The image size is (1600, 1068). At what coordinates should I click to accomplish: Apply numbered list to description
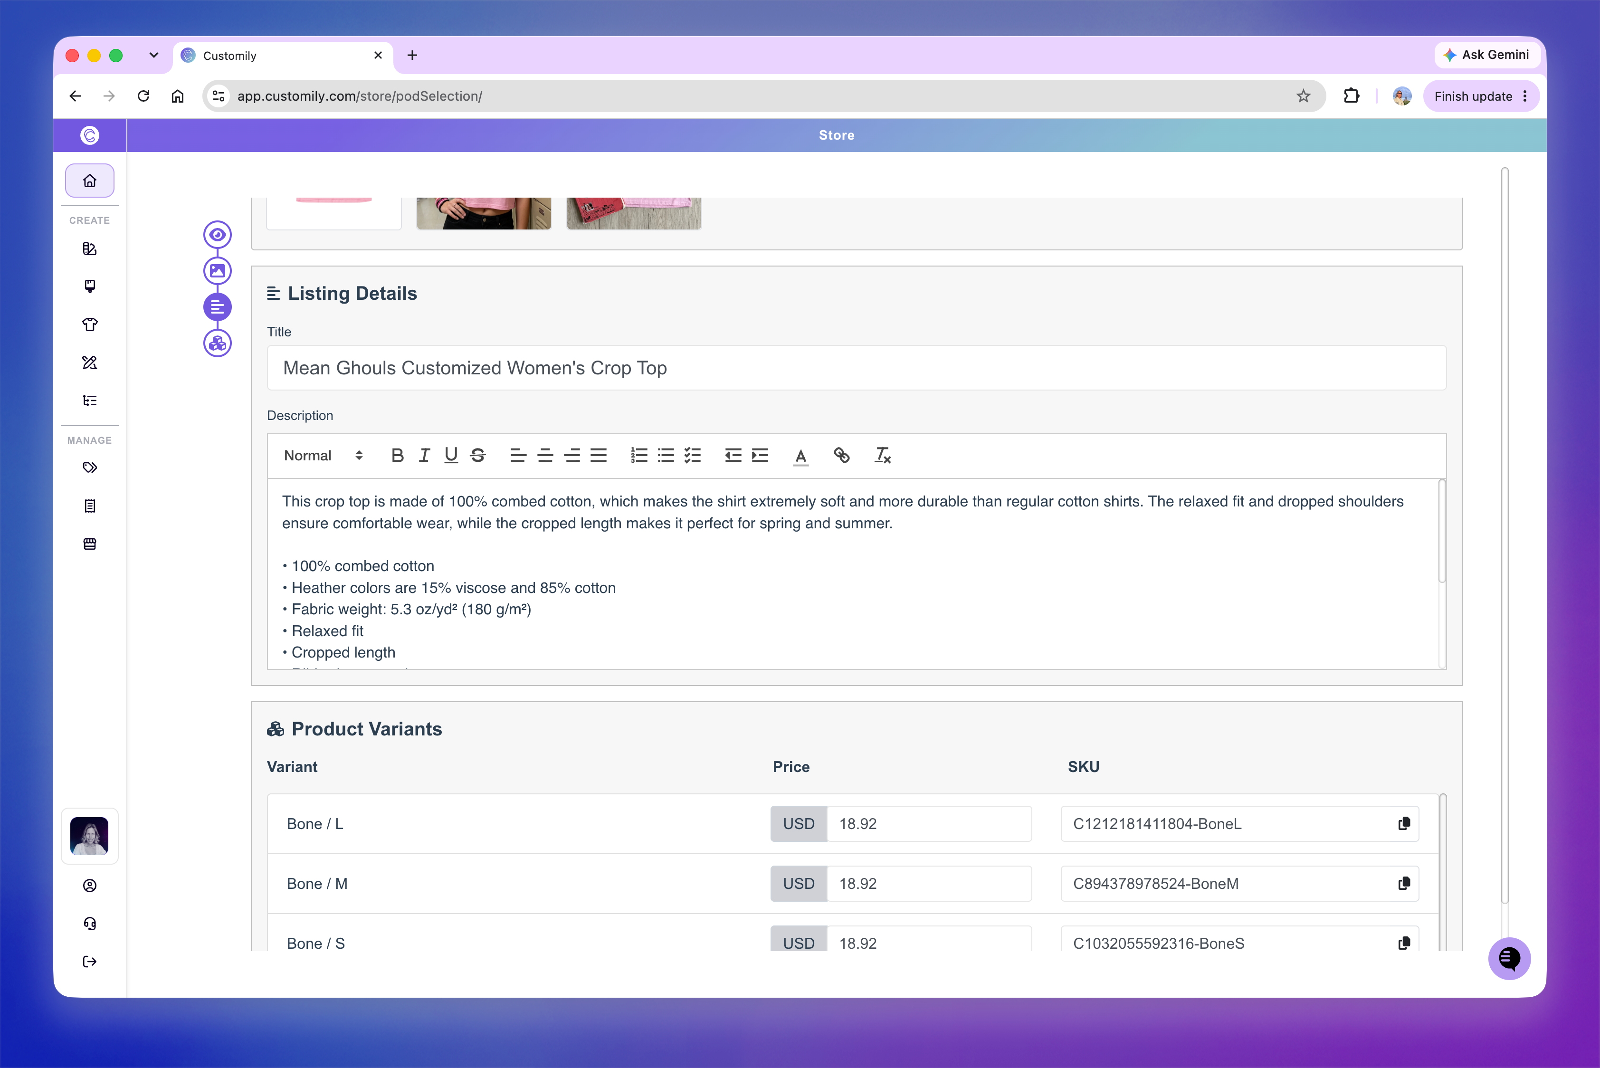[639, 456]
